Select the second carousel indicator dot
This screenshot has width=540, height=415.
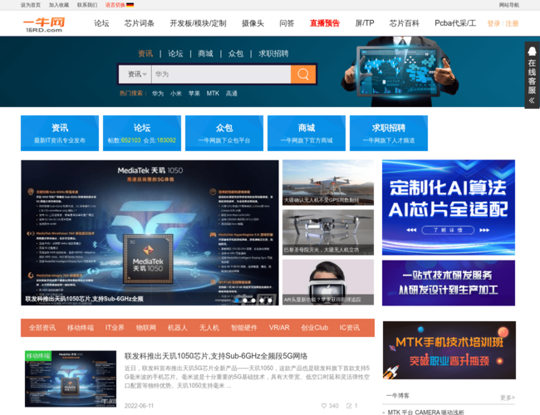(245, 300)
